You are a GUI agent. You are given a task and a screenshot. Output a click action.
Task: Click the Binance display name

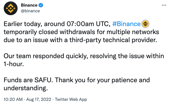point(29,5)
